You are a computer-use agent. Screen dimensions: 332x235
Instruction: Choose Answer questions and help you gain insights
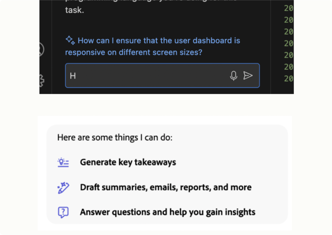168,212
